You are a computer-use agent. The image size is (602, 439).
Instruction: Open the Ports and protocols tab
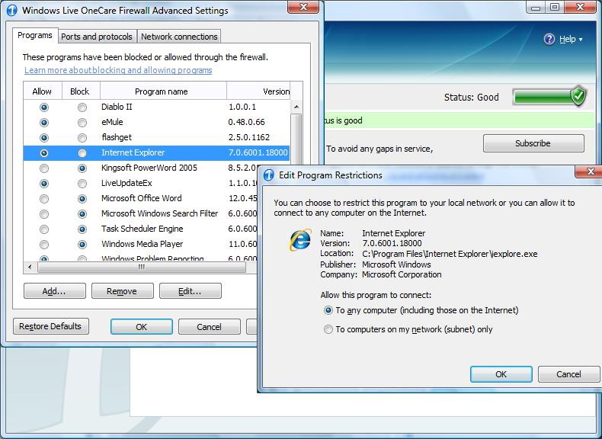(97, 37)
